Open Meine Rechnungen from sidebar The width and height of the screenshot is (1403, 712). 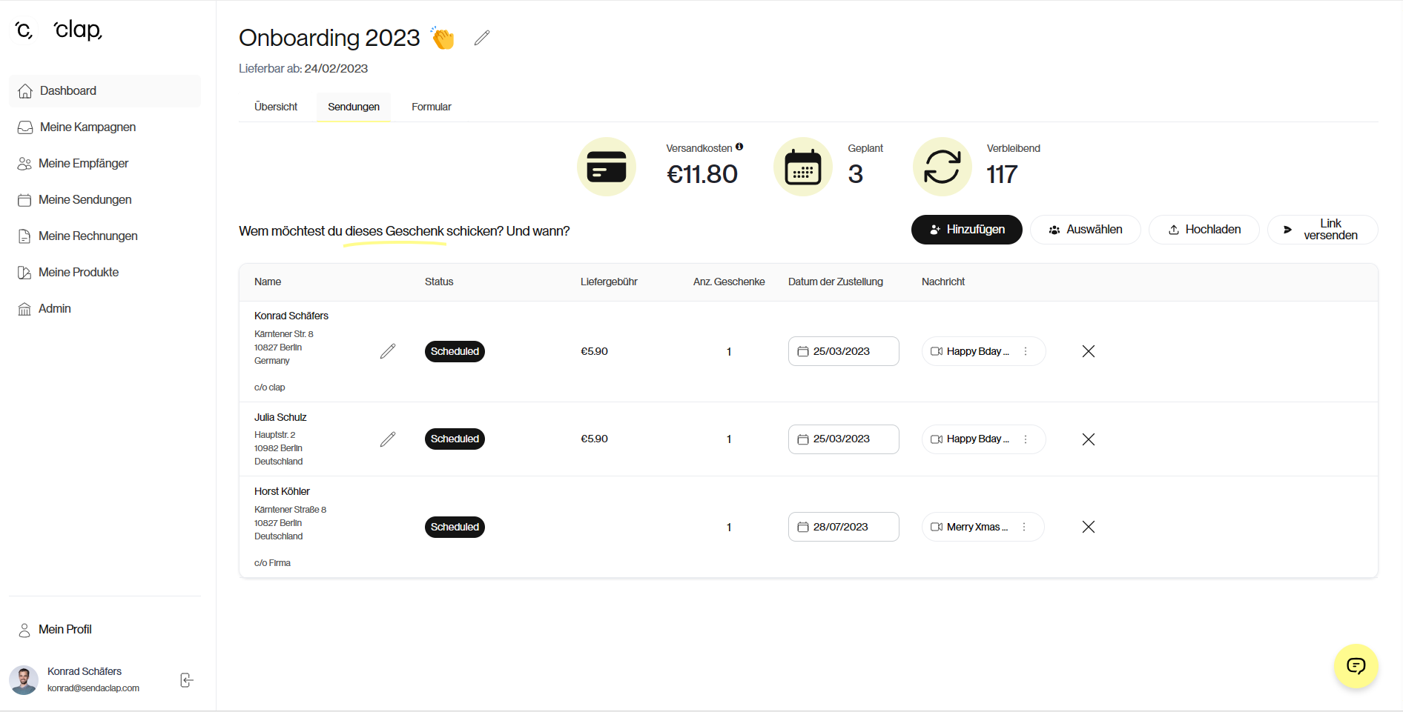click(88, 236)
